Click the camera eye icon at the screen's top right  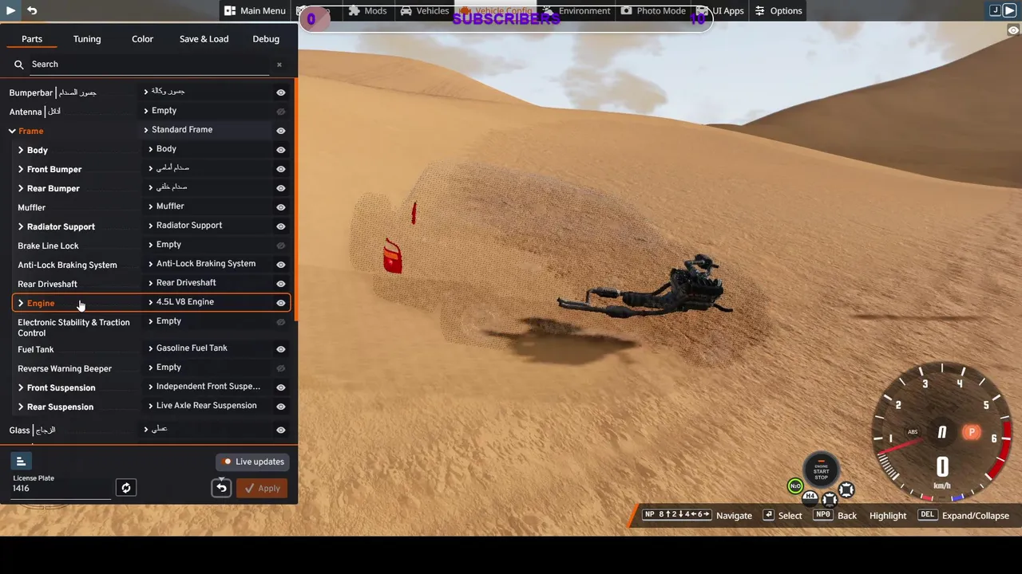click(1013, 30)
